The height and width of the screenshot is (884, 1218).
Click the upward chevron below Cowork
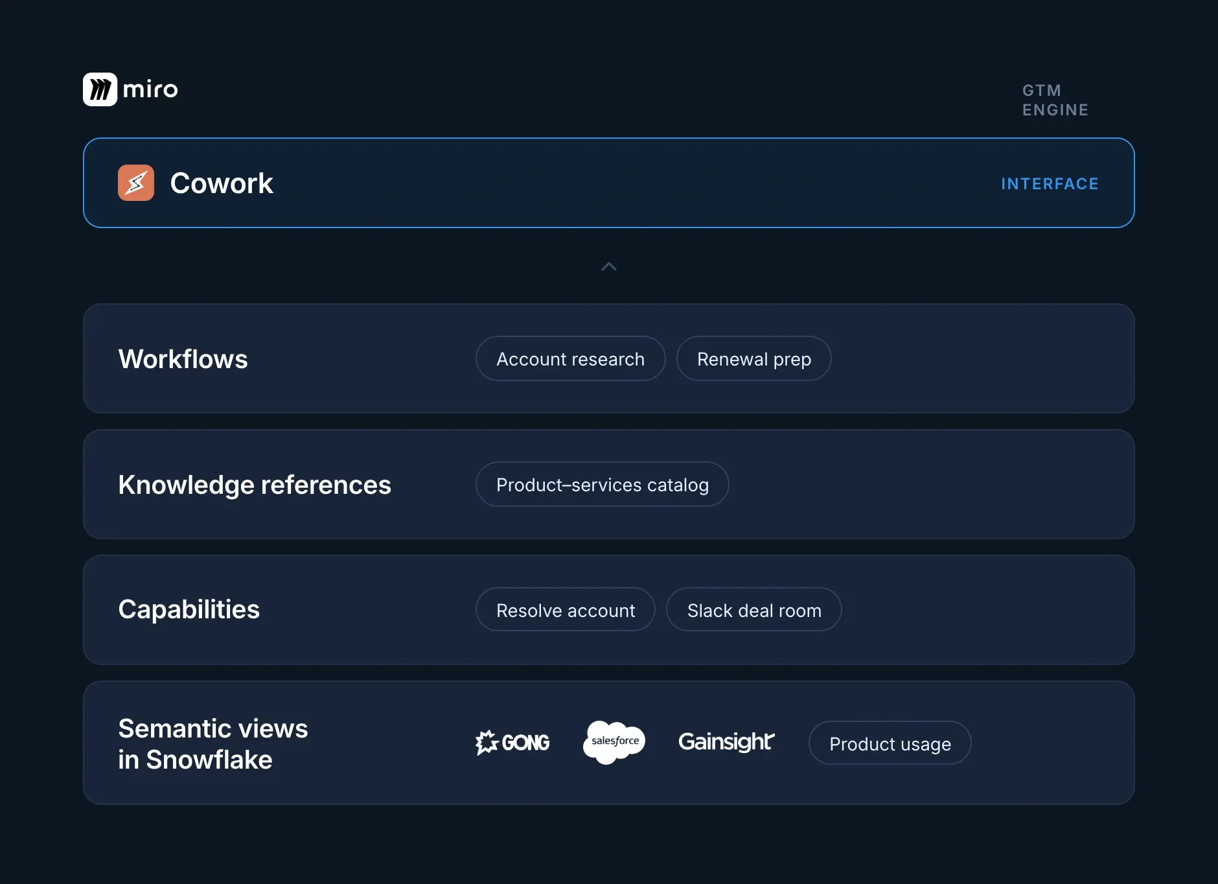(x=609, y=266)
